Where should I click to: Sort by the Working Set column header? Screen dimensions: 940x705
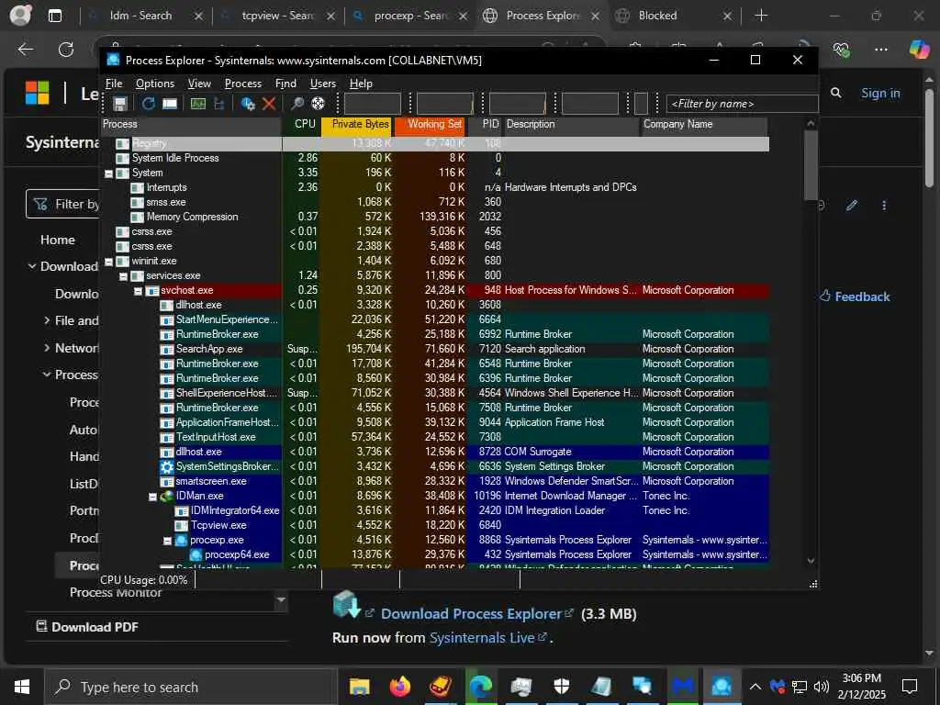pos(430,125)
